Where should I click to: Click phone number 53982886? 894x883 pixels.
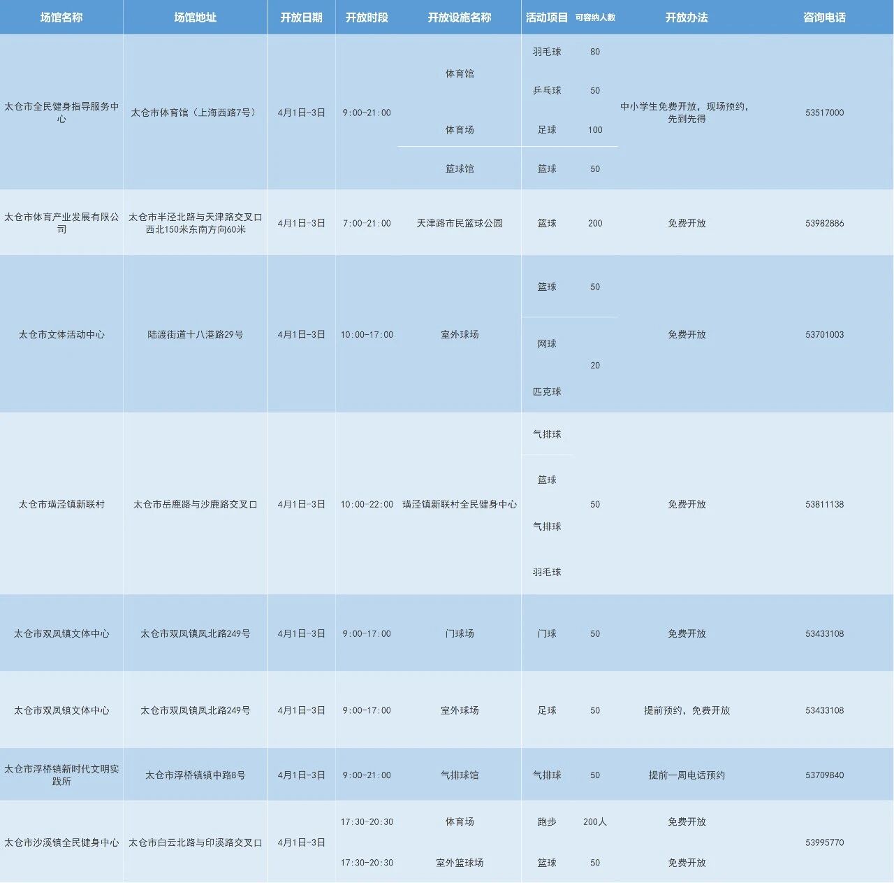pos(824,223)
